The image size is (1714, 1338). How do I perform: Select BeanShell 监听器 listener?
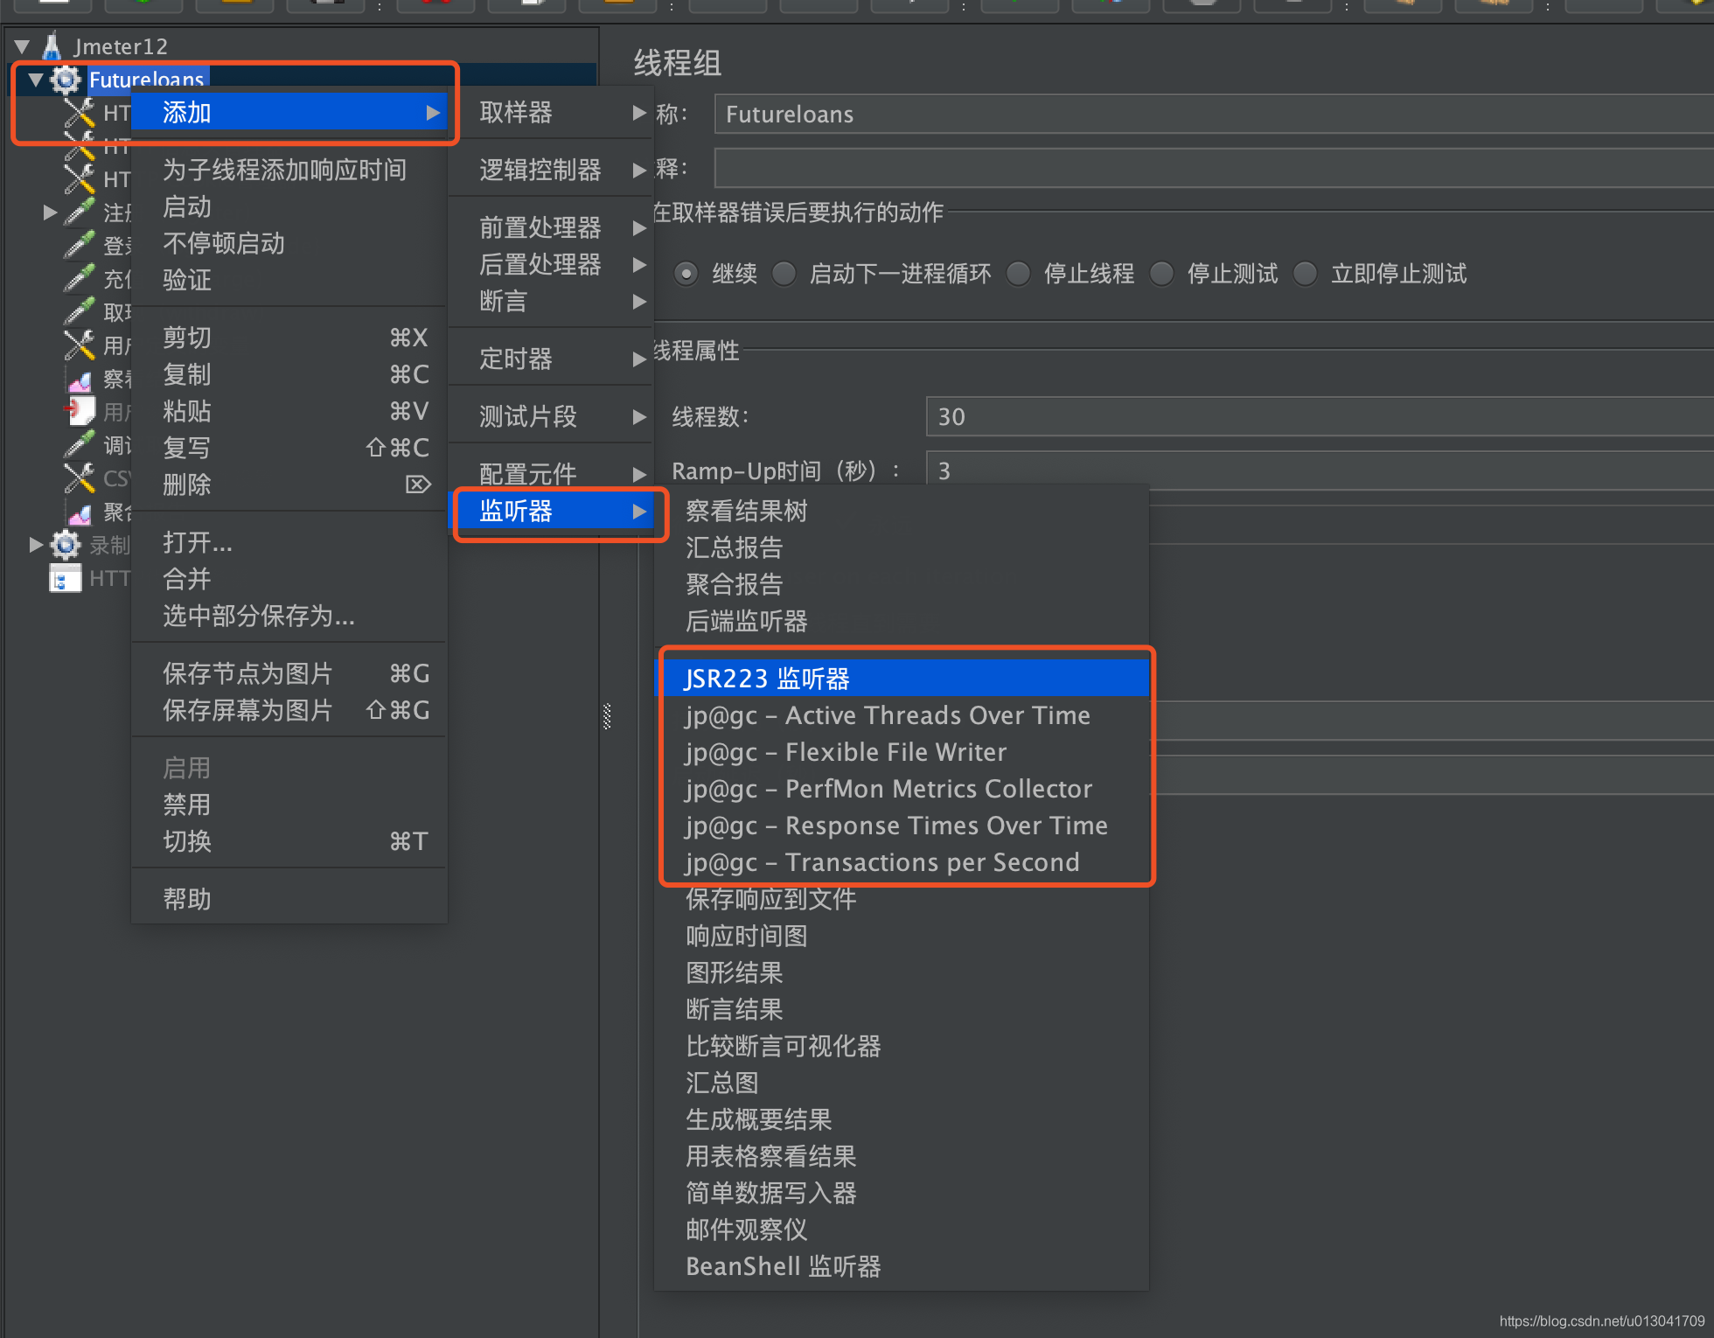tap(902, 1266)
